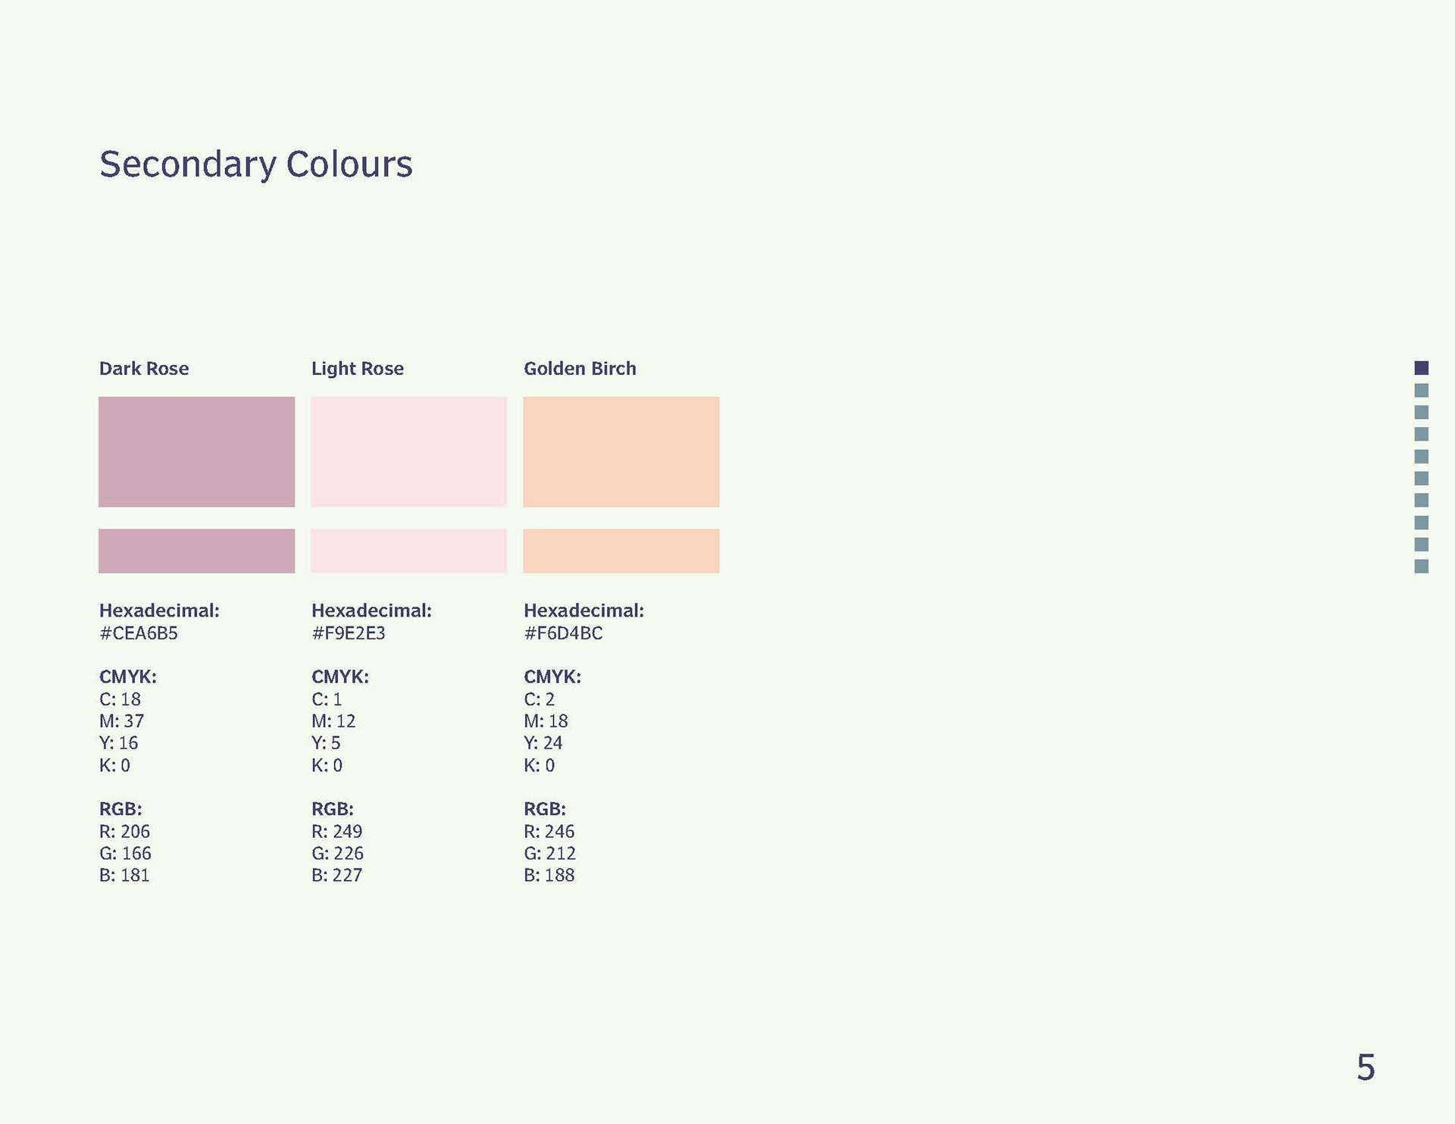Image resolution: width=1455 pixels, height=1124 pixels.
Task: Select the hex code #CEA6B5
Action: tap(139, 633)
